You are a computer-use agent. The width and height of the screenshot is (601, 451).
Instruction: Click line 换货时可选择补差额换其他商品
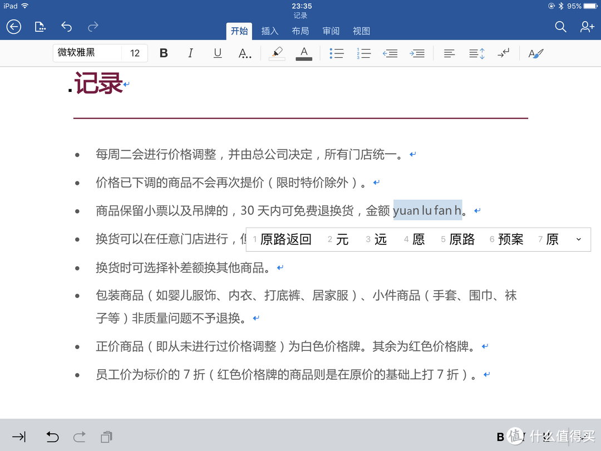pyautogui.click(x=183, y=268)
